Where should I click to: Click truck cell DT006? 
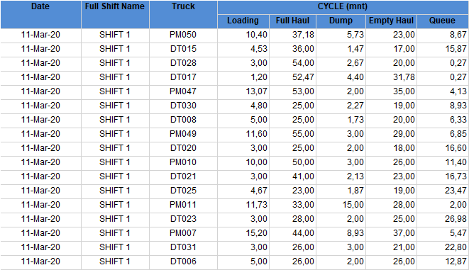coord(183,261)
